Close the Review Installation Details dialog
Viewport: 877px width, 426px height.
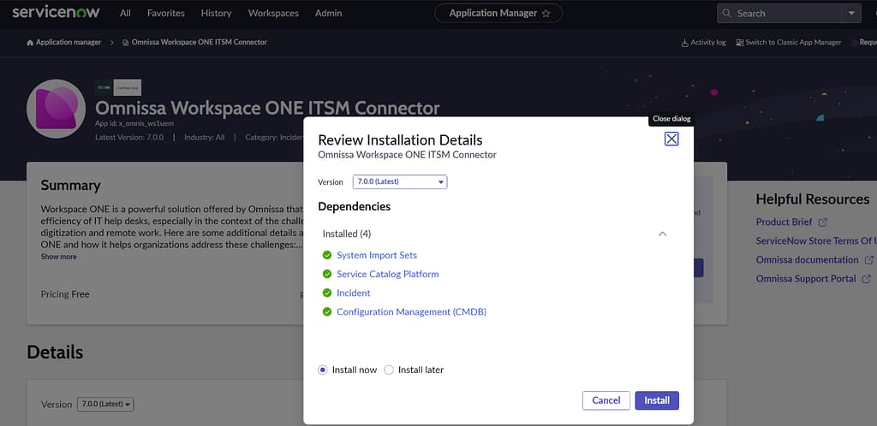coord(671,139)
